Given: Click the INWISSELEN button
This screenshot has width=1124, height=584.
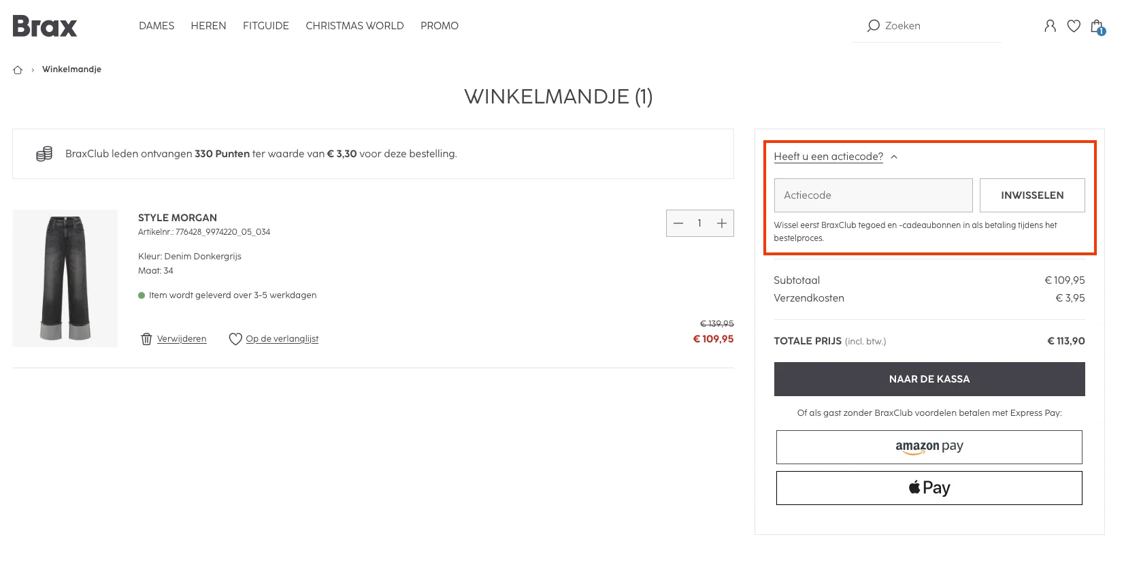Looking at the screenshot, I should [1032, 195].
